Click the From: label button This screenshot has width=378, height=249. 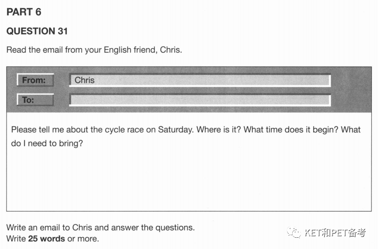(x=35, y=80)
